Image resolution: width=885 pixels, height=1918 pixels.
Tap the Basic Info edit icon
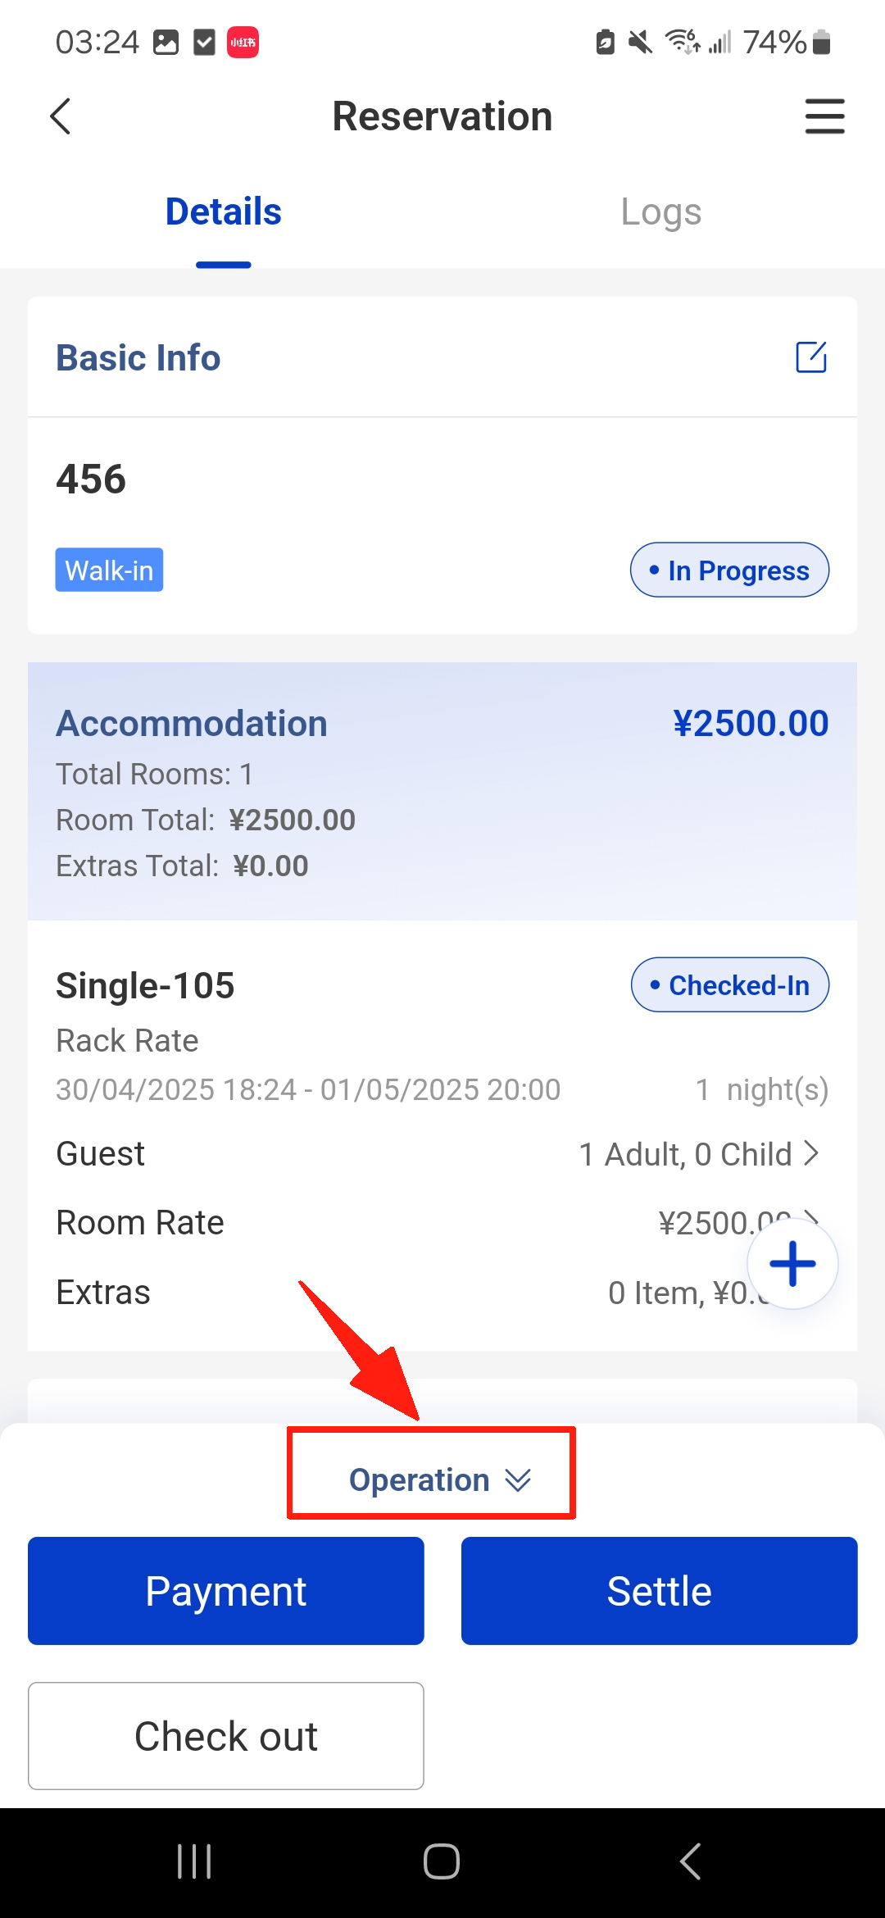[811, 357]
